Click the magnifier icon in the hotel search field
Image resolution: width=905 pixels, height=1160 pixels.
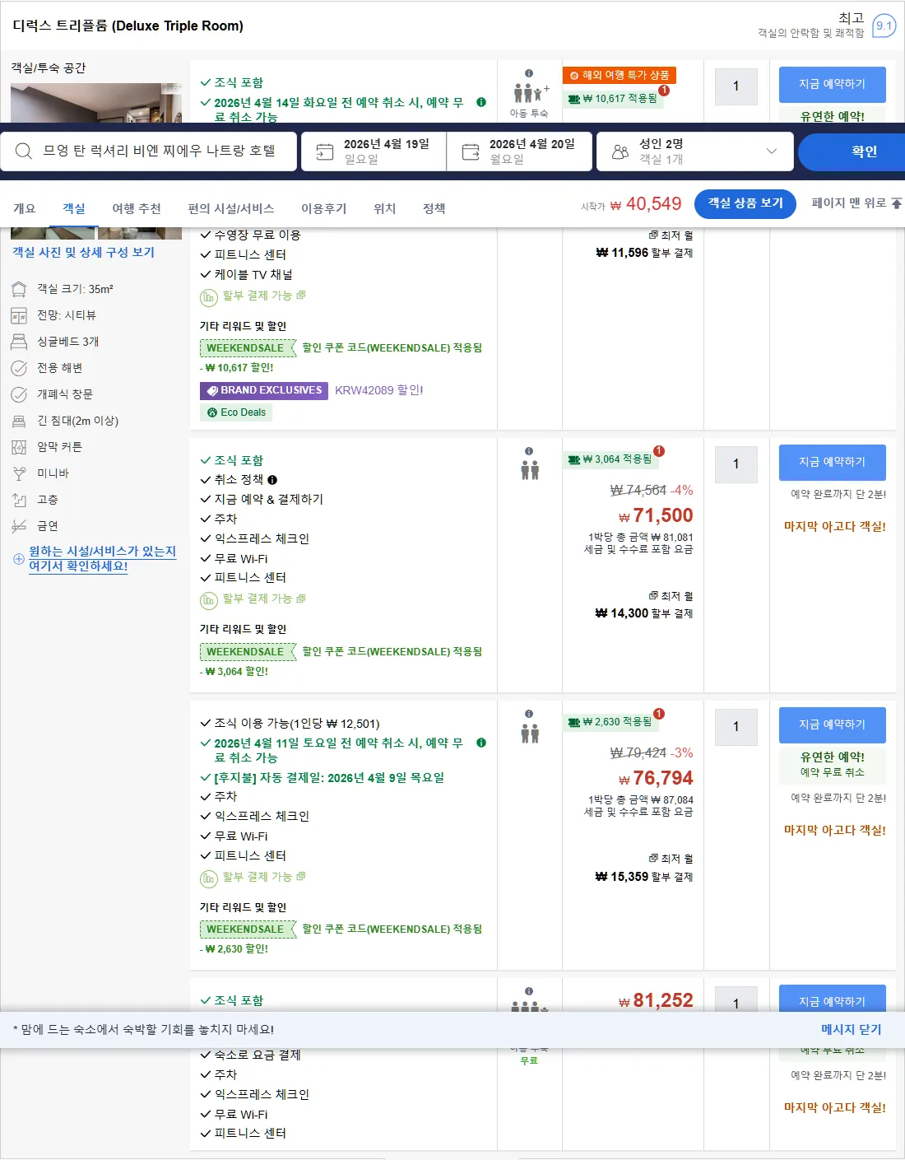24,151
